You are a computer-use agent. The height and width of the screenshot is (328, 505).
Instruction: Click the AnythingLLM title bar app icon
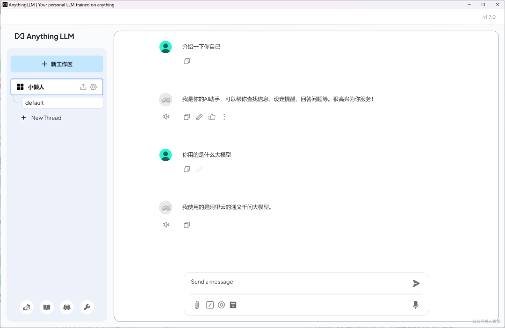tap(5, 5)
